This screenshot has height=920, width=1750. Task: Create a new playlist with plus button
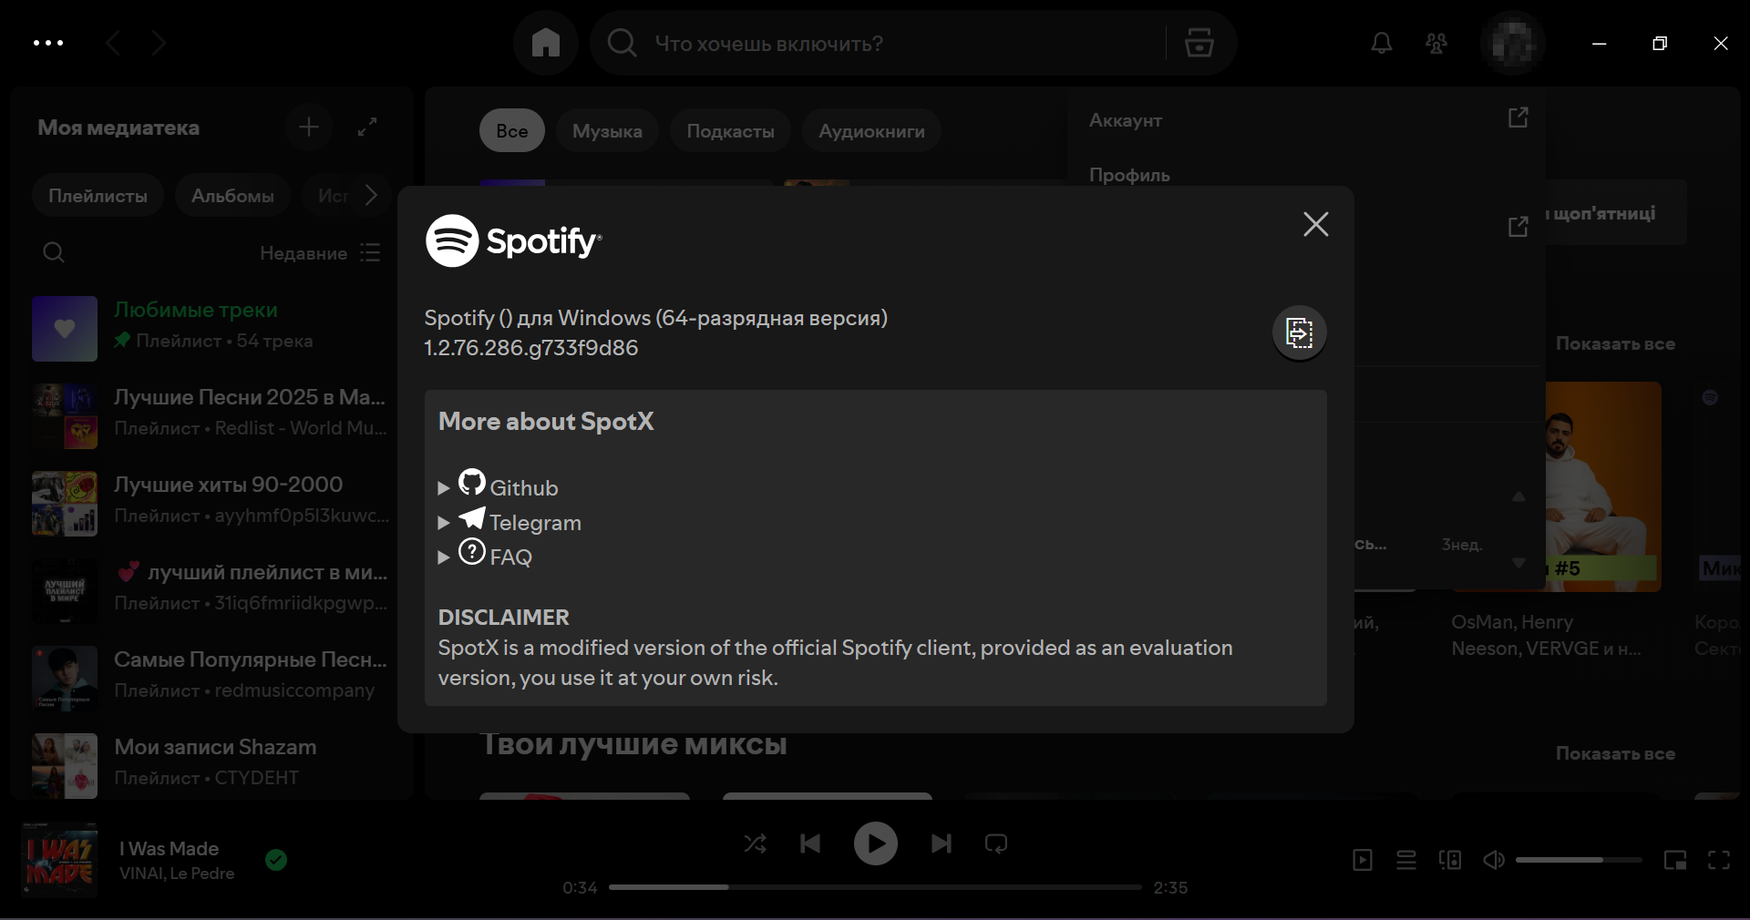coord(309,128)
